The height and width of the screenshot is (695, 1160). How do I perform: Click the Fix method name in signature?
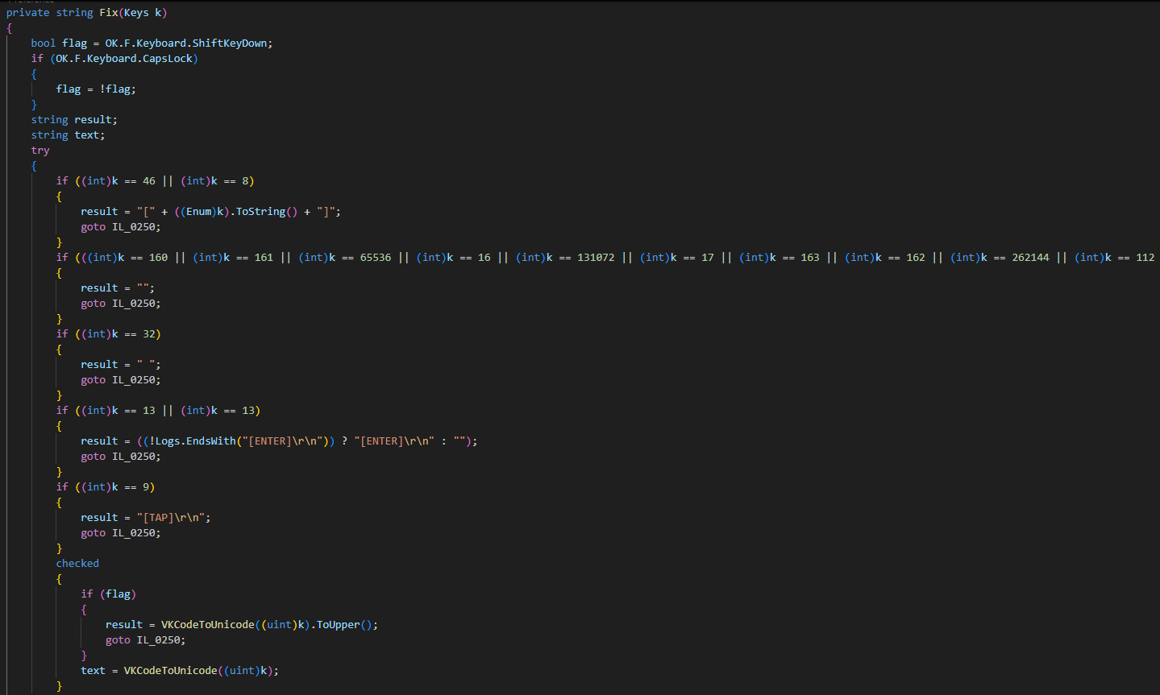point(109,13)
